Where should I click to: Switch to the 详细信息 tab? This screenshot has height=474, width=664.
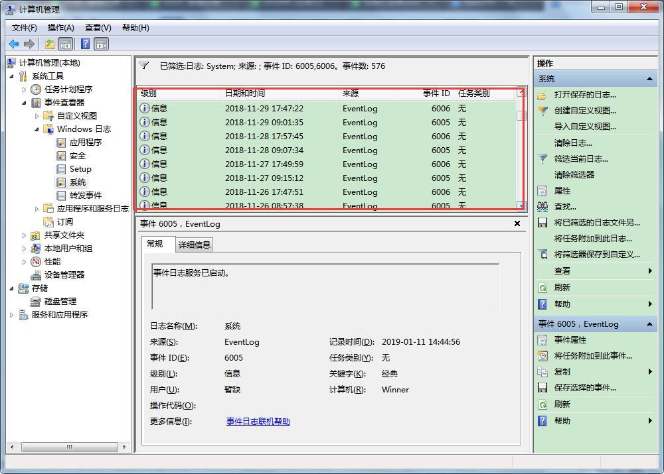click(x=194, y=245)
